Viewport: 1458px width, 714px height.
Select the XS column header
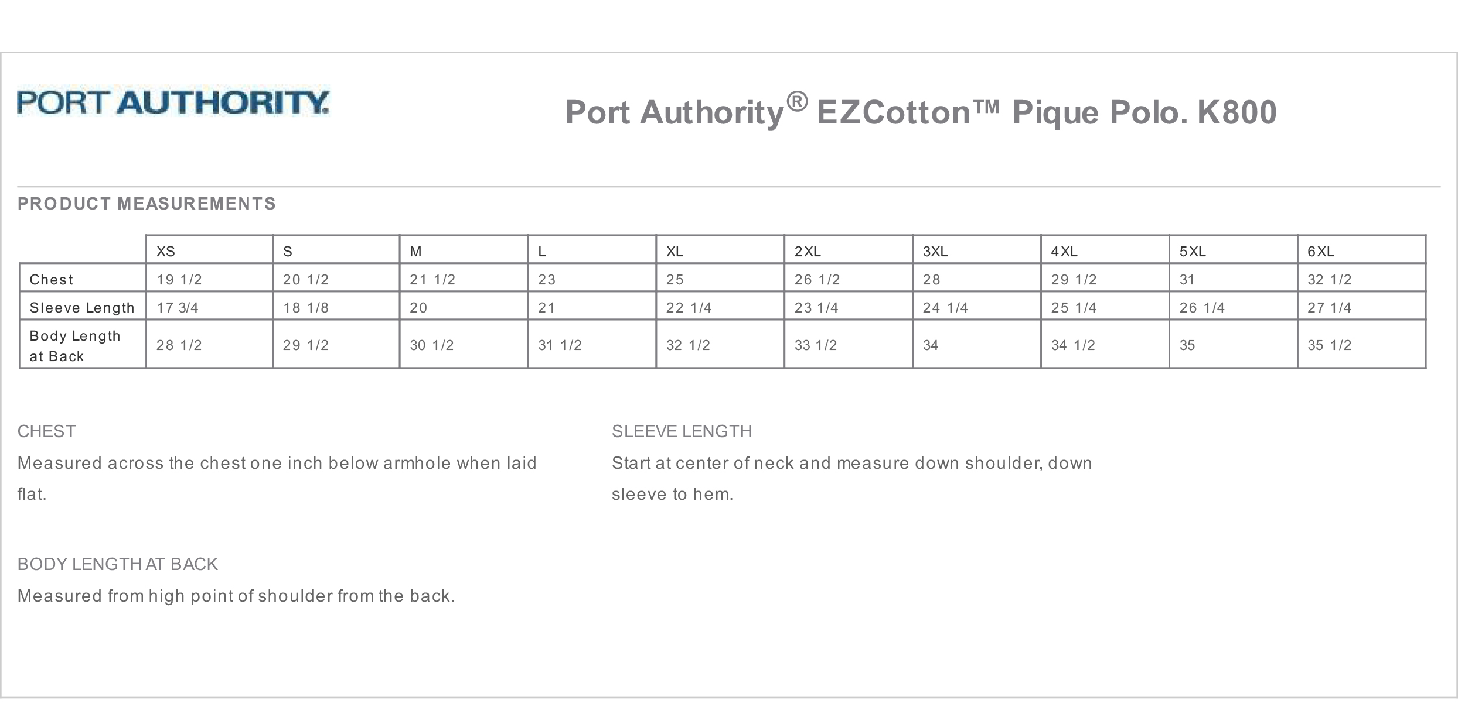tap(166, 252)
